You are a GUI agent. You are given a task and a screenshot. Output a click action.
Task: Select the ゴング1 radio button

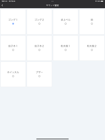[13, 24]
